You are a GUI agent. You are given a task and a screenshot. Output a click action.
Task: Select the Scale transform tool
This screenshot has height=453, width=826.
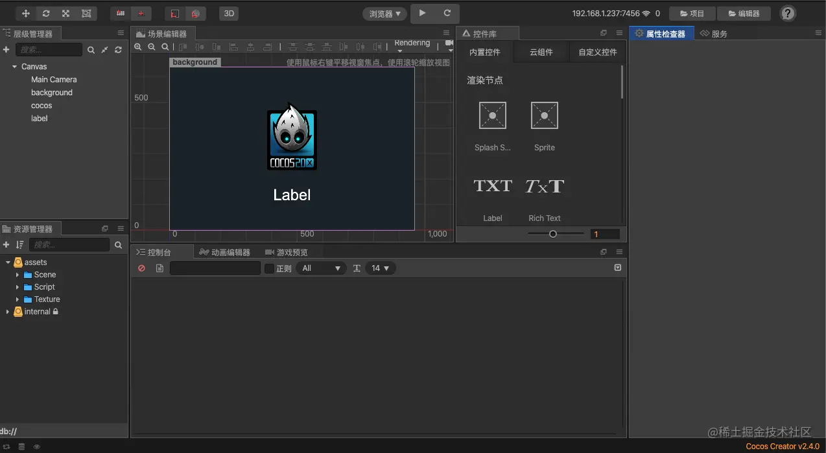(x=66, y=13)
